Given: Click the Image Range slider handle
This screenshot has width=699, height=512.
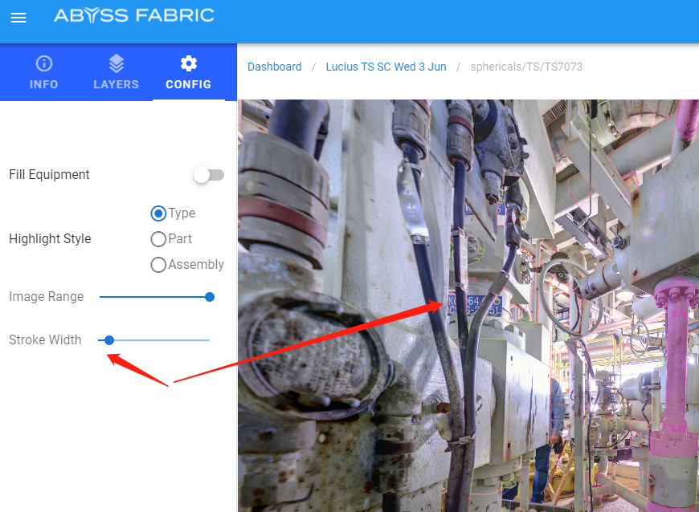Looking at the screenshot, I should (x=210, y=297).
